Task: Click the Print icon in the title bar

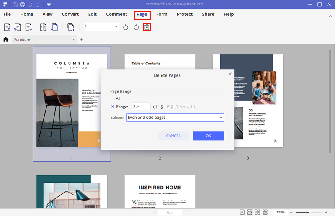Action: [x=22, y=5]
